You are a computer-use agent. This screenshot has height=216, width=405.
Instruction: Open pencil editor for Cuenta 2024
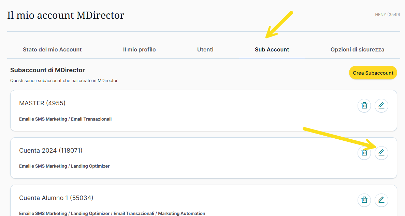click(381, 153)
